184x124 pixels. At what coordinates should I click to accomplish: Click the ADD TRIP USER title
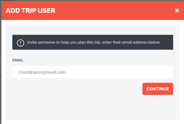click(31, 11)
